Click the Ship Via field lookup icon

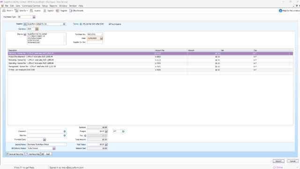(65, 136)
